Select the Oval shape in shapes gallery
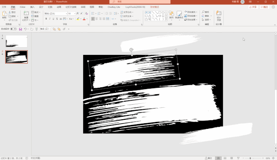The height and width of the screenshot is (160, 277). [x=163, y=13]
